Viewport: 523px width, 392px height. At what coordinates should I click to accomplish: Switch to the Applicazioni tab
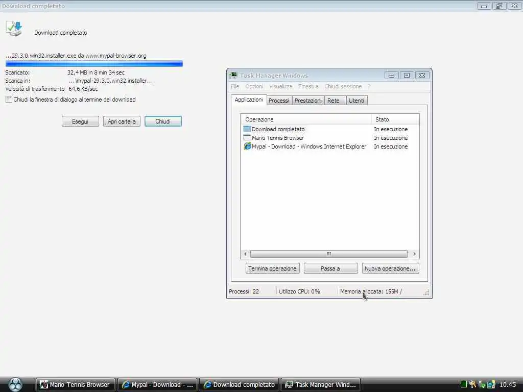(x=249, y=100)
